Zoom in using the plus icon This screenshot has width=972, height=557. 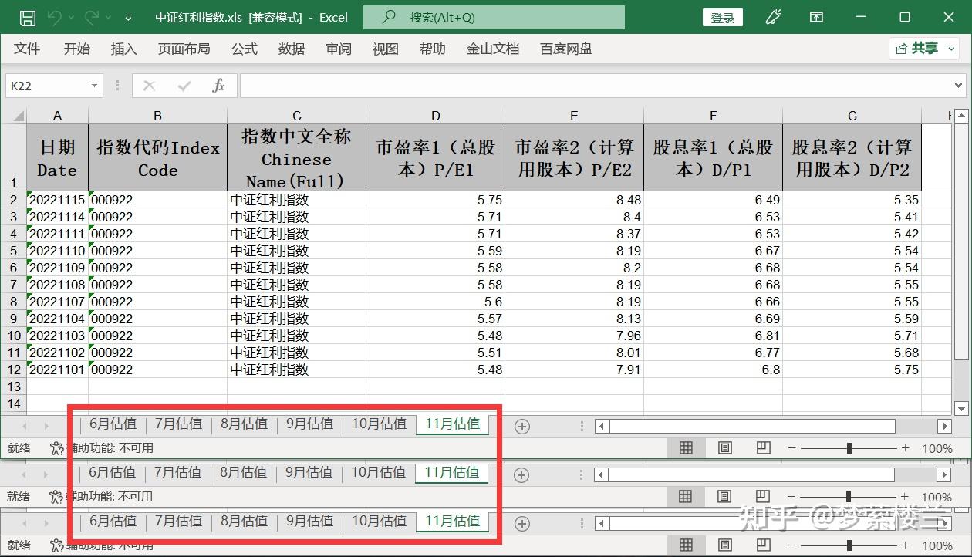[x=905, y=447]
